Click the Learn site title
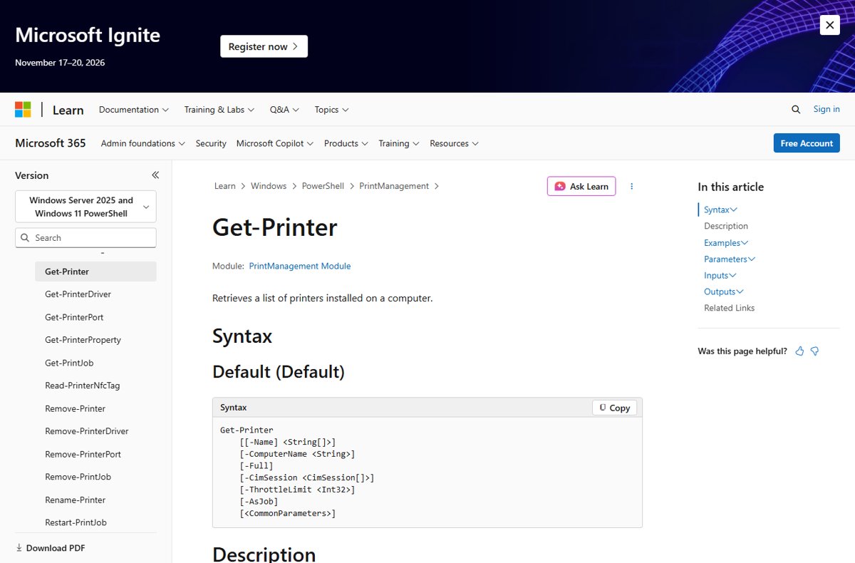Image resolution: width=855 pixels, height=563 pixels. tap(68, 110)
